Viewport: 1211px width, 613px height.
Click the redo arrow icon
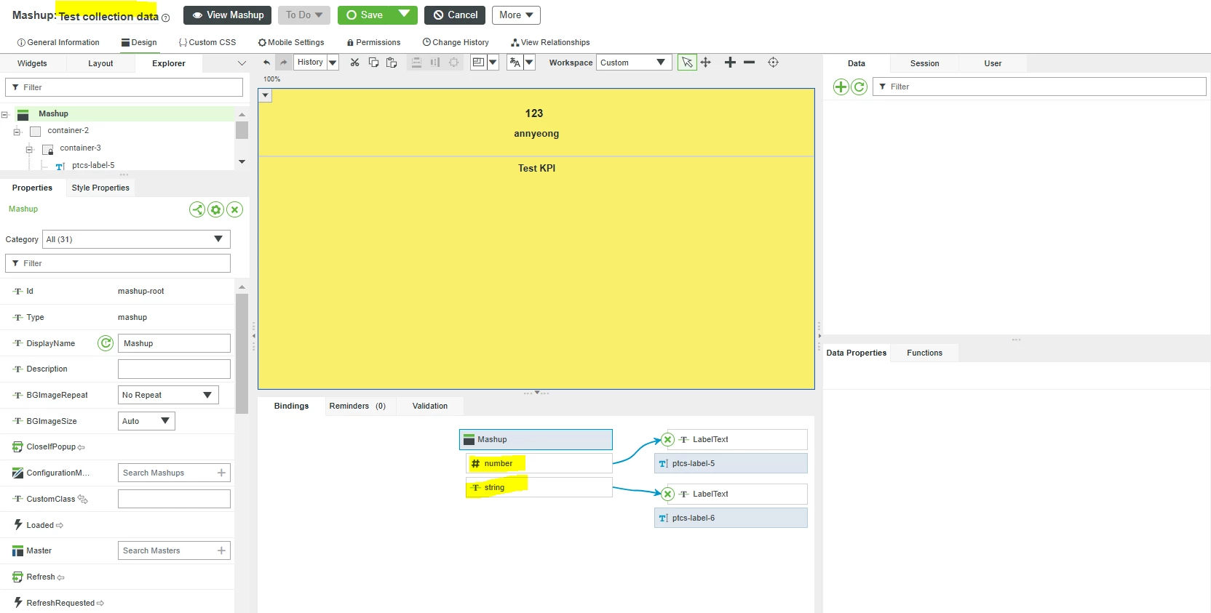click(x=284, y=63)
